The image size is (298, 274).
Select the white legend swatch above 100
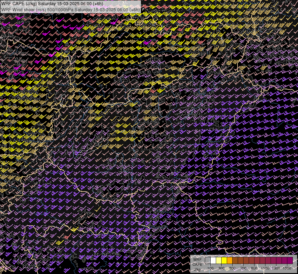[213, 260]
